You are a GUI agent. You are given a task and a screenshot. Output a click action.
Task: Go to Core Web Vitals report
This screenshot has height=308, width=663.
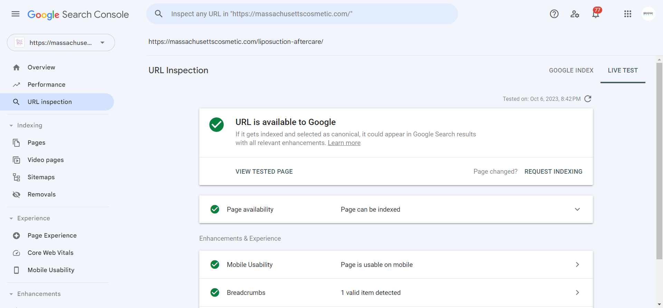50,253
